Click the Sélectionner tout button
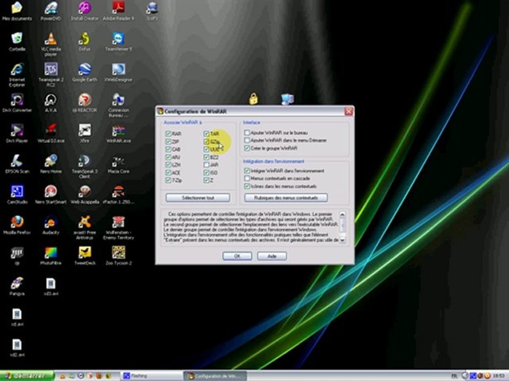The height and width of the screenshot is (381, 509). [198, 197]
